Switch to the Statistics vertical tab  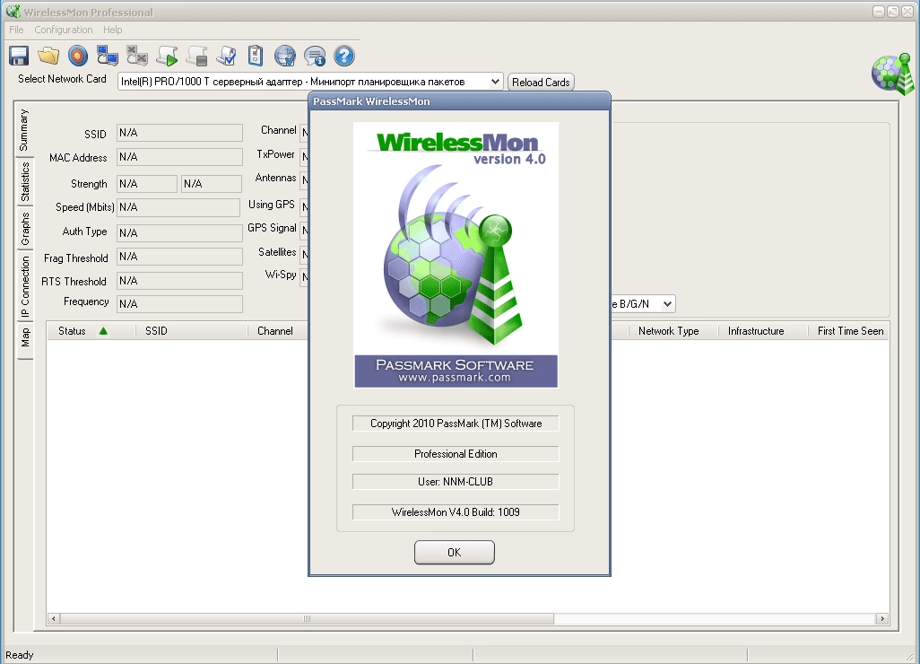point(24,182)
